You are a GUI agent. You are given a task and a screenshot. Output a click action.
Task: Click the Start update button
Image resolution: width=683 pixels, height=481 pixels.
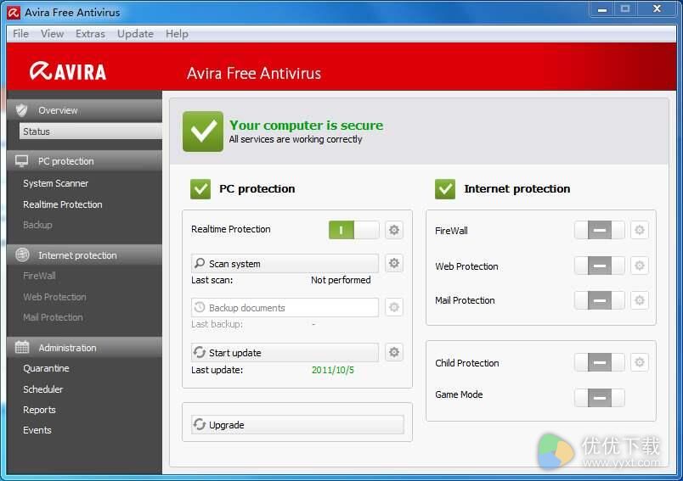285,352
